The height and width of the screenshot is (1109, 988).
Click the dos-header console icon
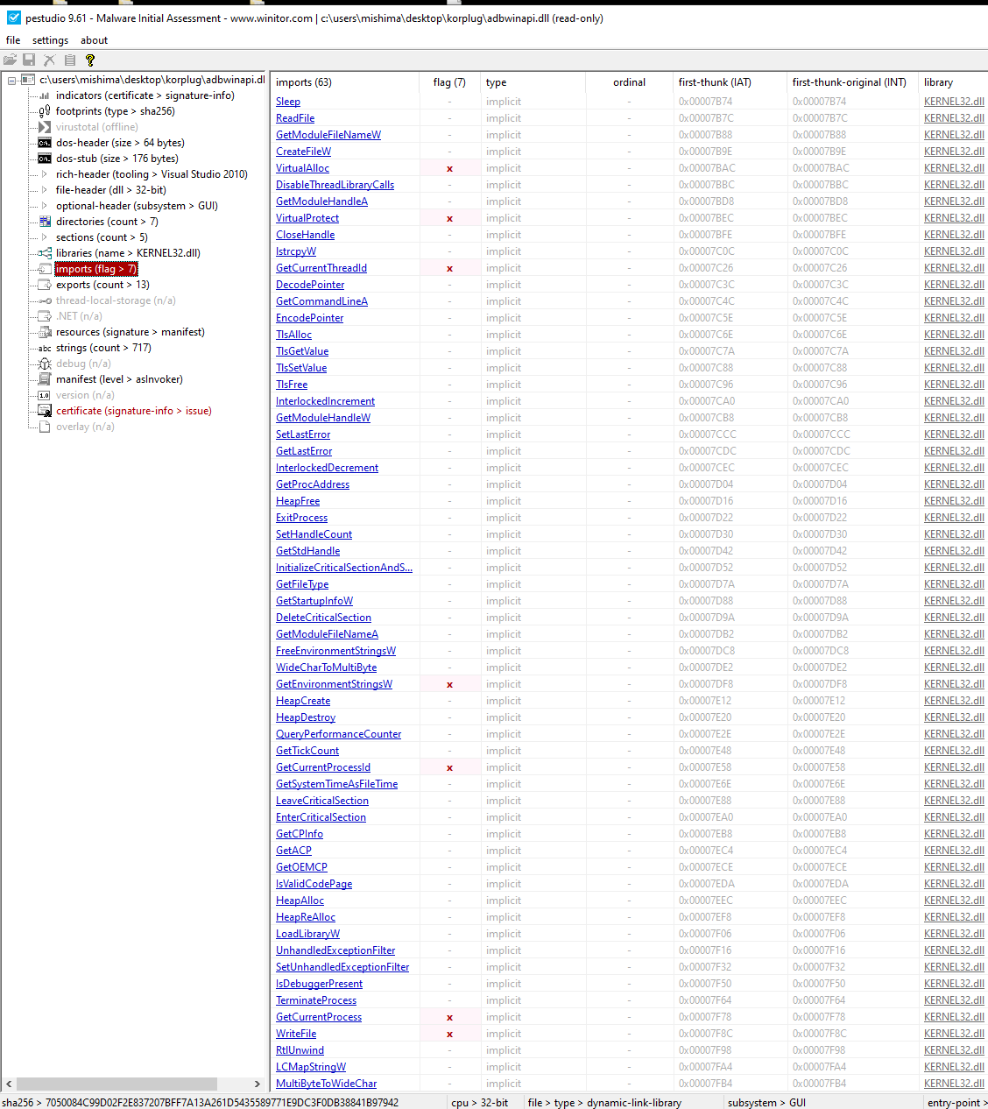(x=45, y=143)
